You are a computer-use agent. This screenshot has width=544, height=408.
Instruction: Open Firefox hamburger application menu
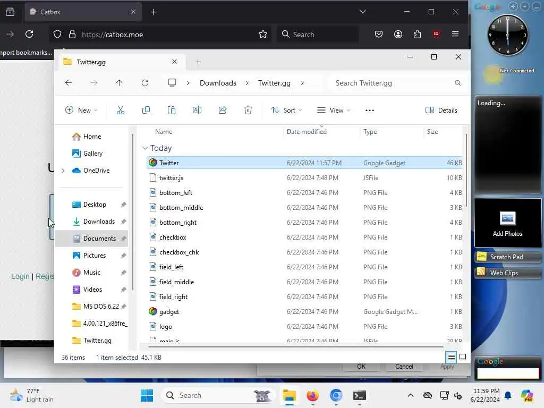(455, 34)
